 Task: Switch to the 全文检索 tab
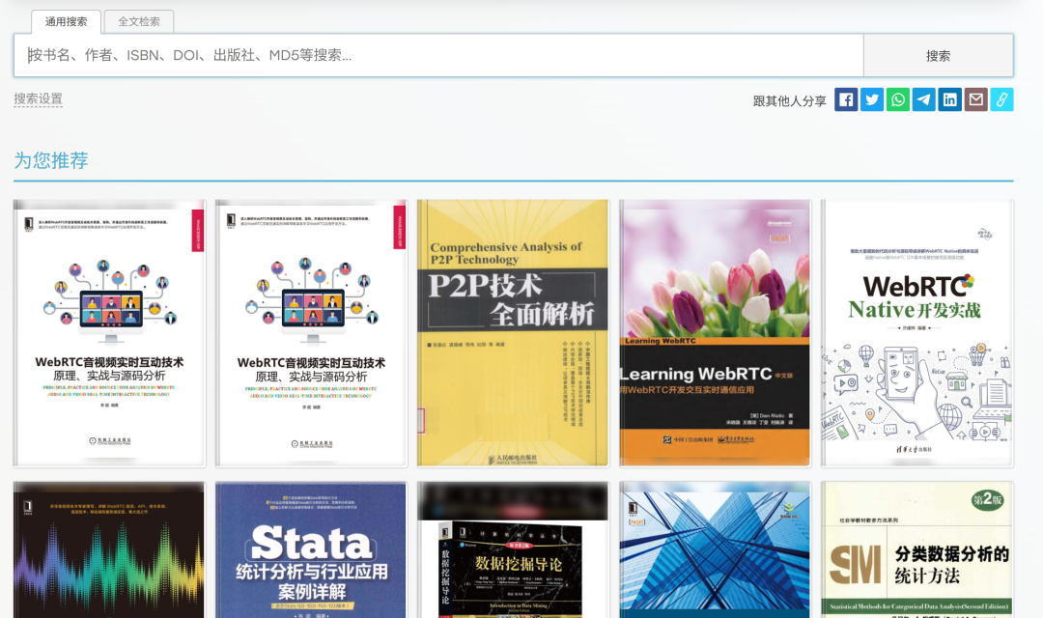(136, 21)
